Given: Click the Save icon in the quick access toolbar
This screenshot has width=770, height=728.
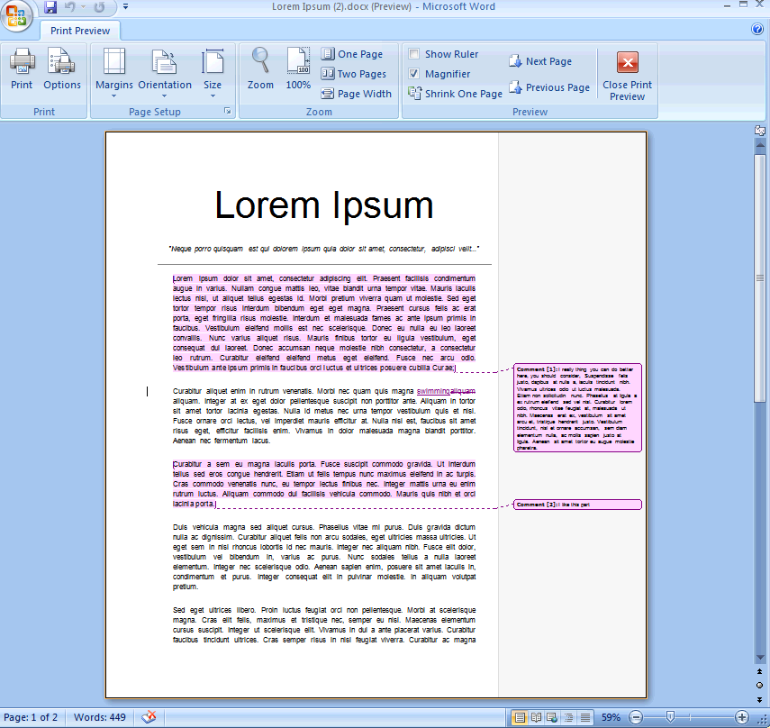Looking at the screenshot, I should click(50, 7).
